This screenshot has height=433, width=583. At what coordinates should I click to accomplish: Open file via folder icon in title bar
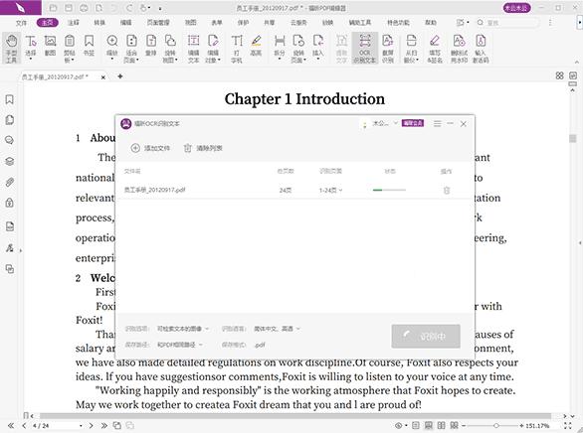coord(53,8)
